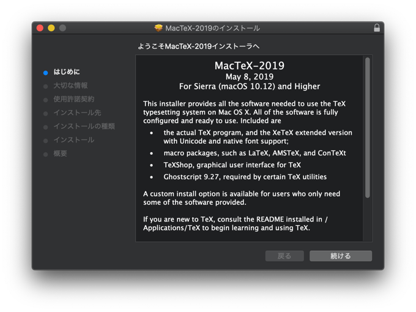Click the 戻る back button
416x312 pixels.
point(284,256)
